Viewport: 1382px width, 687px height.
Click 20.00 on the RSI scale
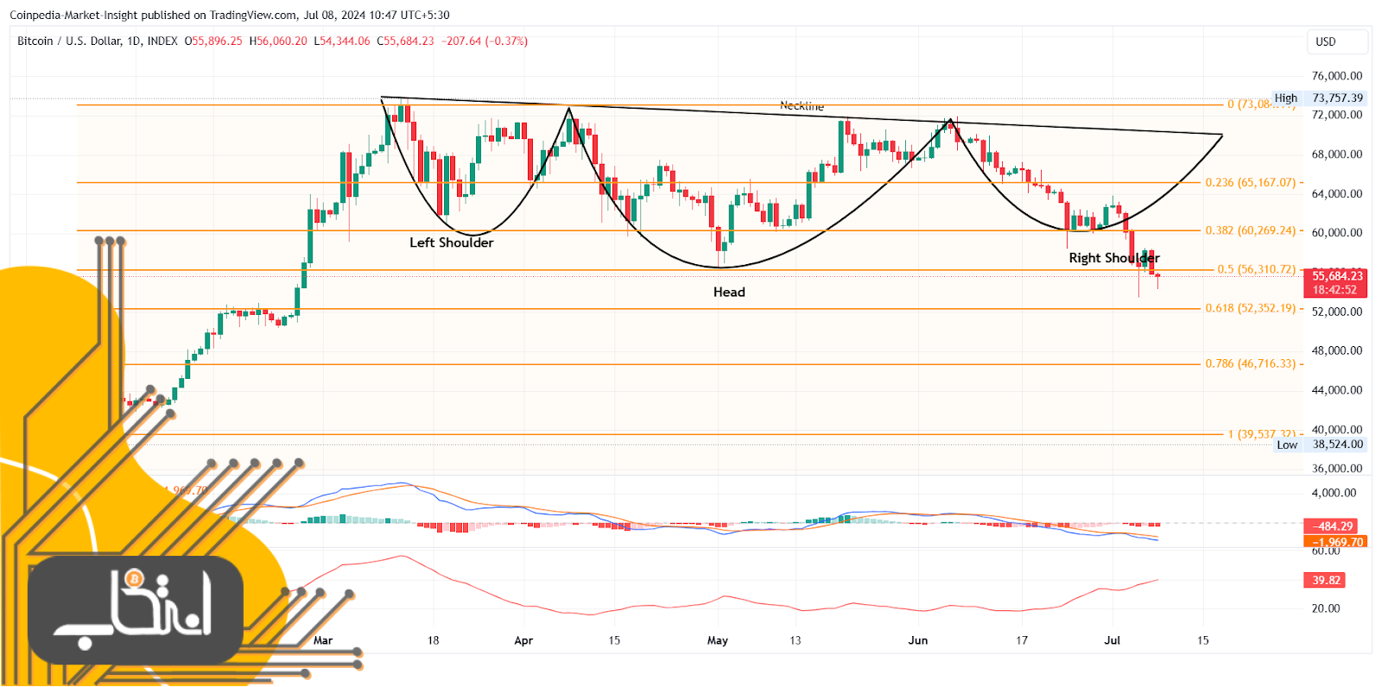point(1326,608)
